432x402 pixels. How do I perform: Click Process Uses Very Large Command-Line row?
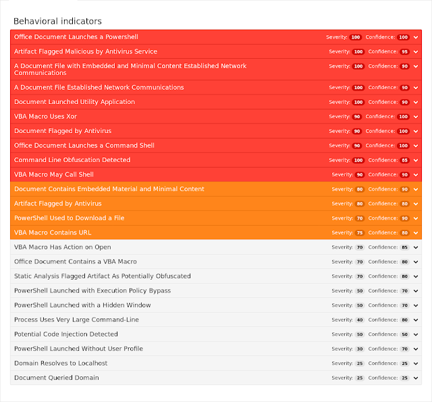point(216,320)
